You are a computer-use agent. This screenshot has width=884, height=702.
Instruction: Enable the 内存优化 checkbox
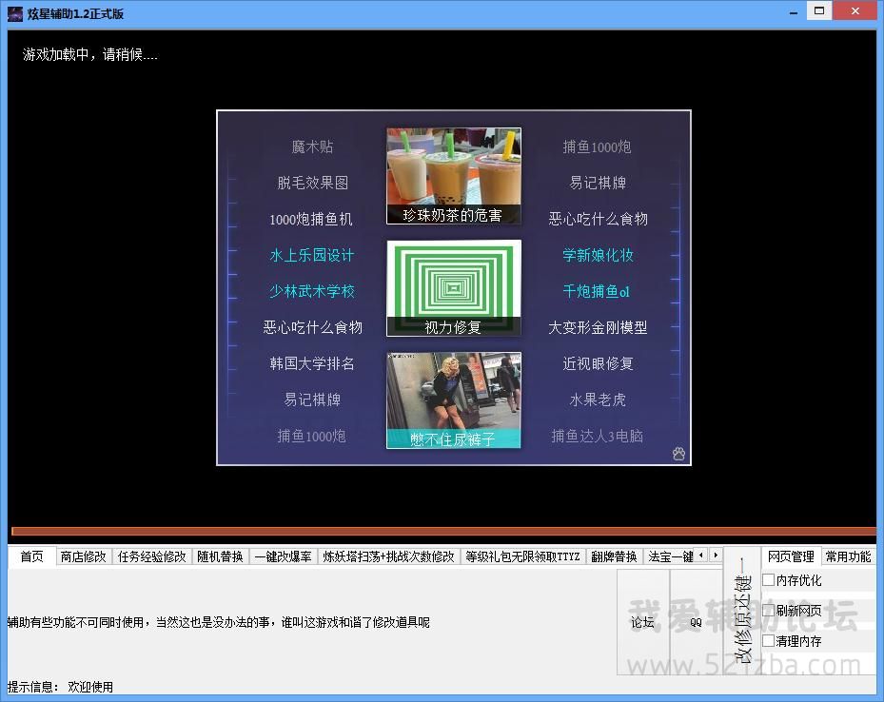click(769, 580)
